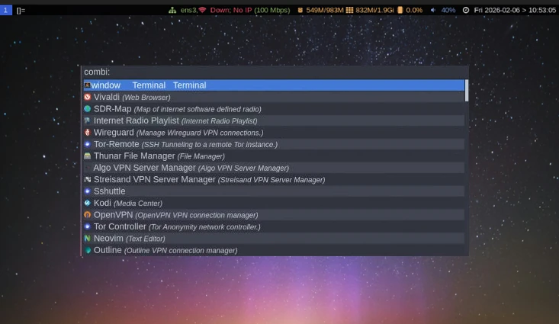Select the Outline VPN connection manager entry
This screenshot has height=324, width=559.
274,250
